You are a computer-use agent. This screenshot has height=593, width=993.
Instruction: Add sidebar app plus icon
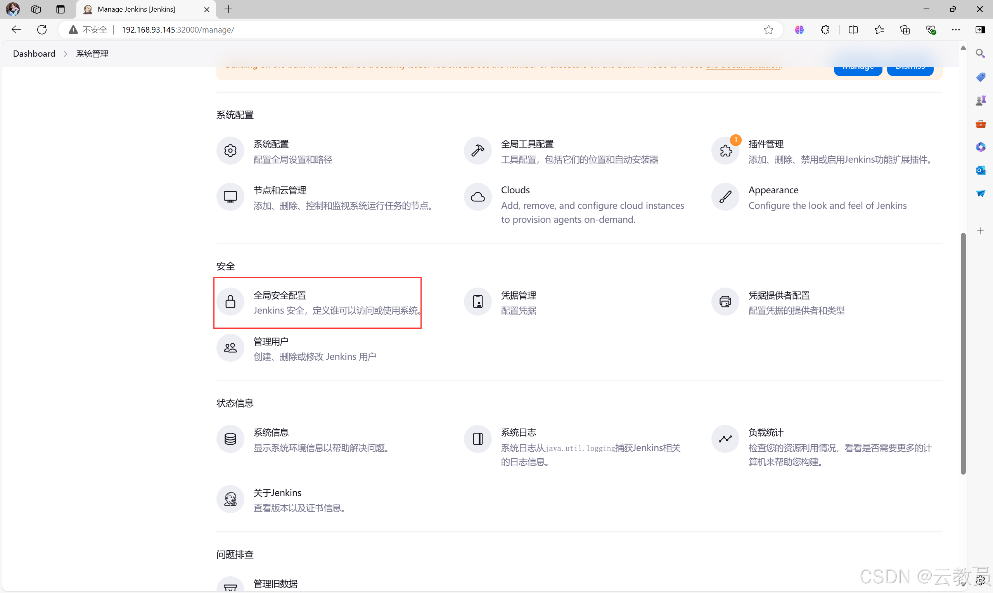(x=980, y=231)
